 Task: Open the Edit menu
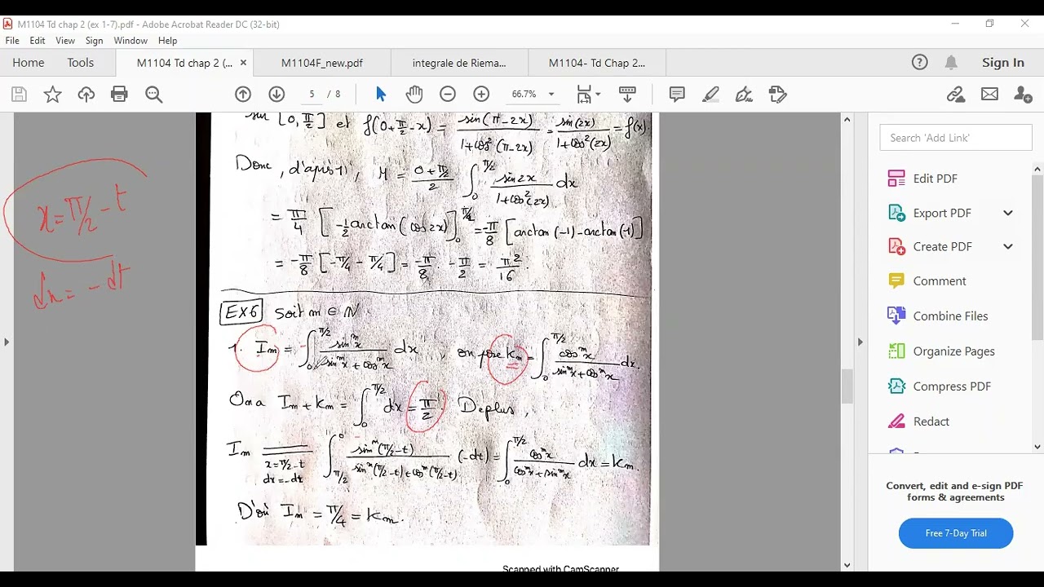38,41
